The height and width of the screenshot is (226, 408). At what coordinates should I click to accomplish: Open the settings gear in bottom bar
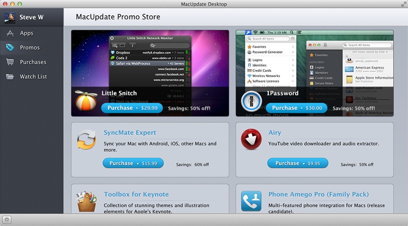(x=7, y=220)
